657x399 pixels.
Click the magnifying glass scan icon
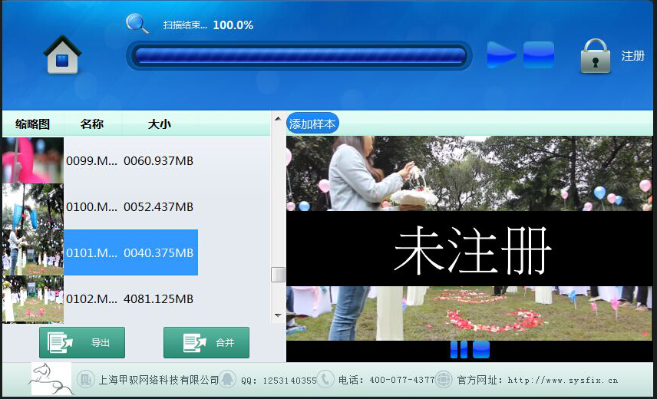137,24
